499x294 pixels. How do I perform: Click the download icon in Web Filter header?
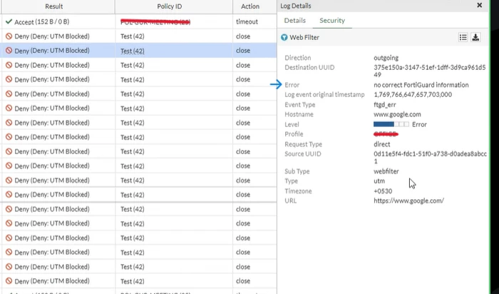pyautogui.click(x=475, y=37)
